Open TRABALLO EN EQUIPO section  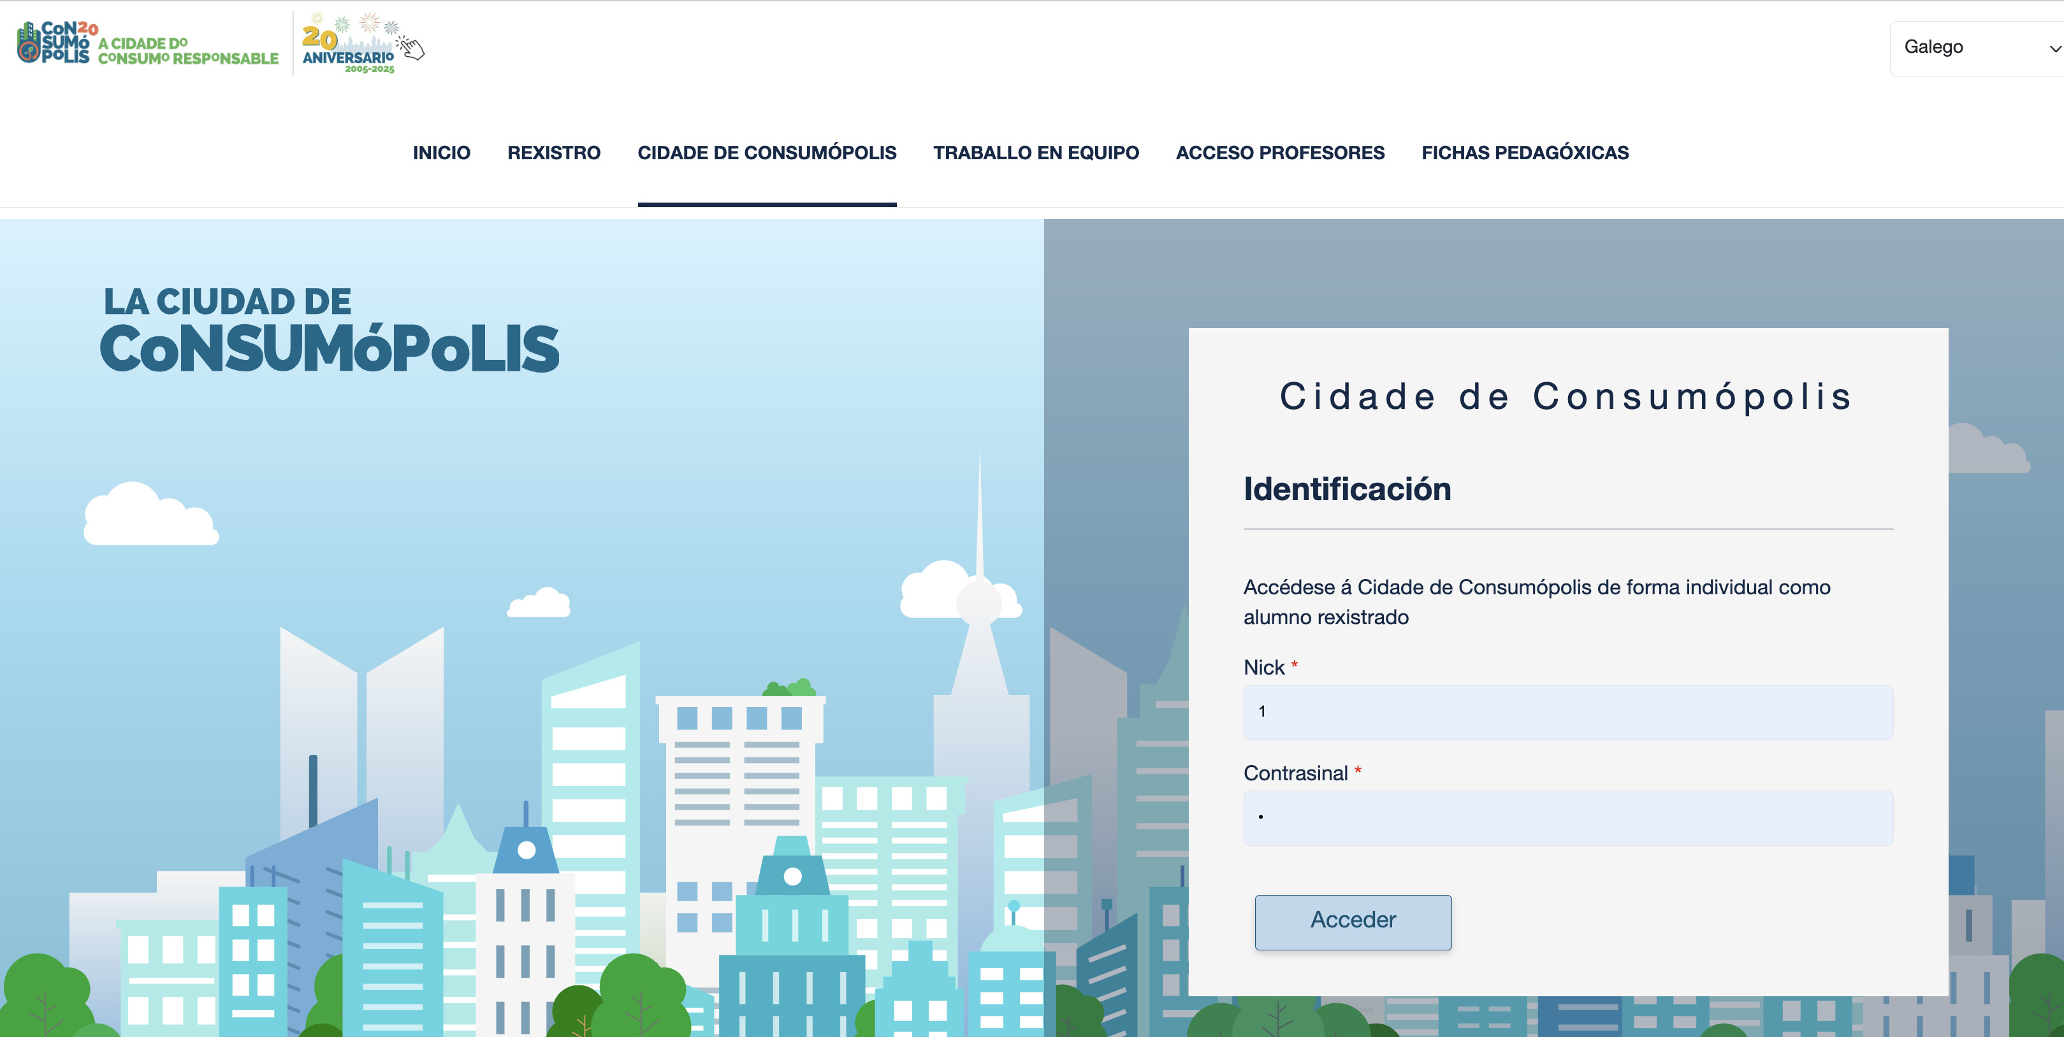pos(1036,152)
